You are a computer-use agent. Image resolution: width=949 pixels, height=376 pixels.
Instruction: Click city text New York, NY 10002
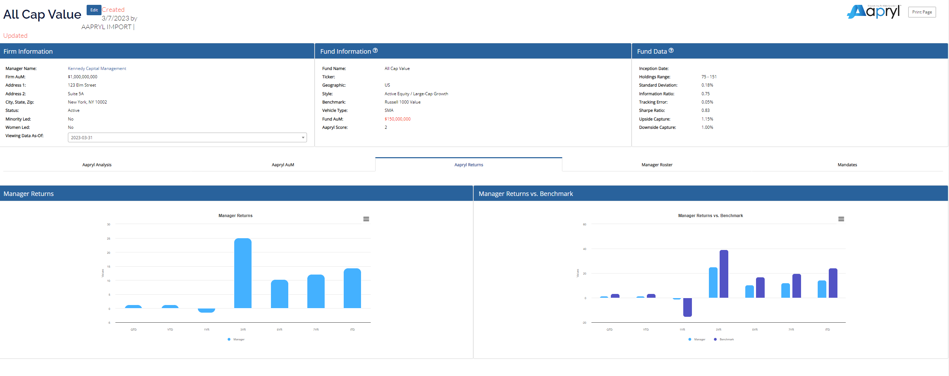tap(87, 102)
